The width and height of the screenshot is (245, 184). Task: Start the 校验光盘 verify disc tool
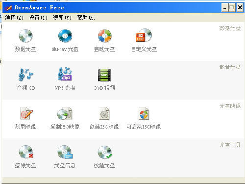tap(105, 152)
